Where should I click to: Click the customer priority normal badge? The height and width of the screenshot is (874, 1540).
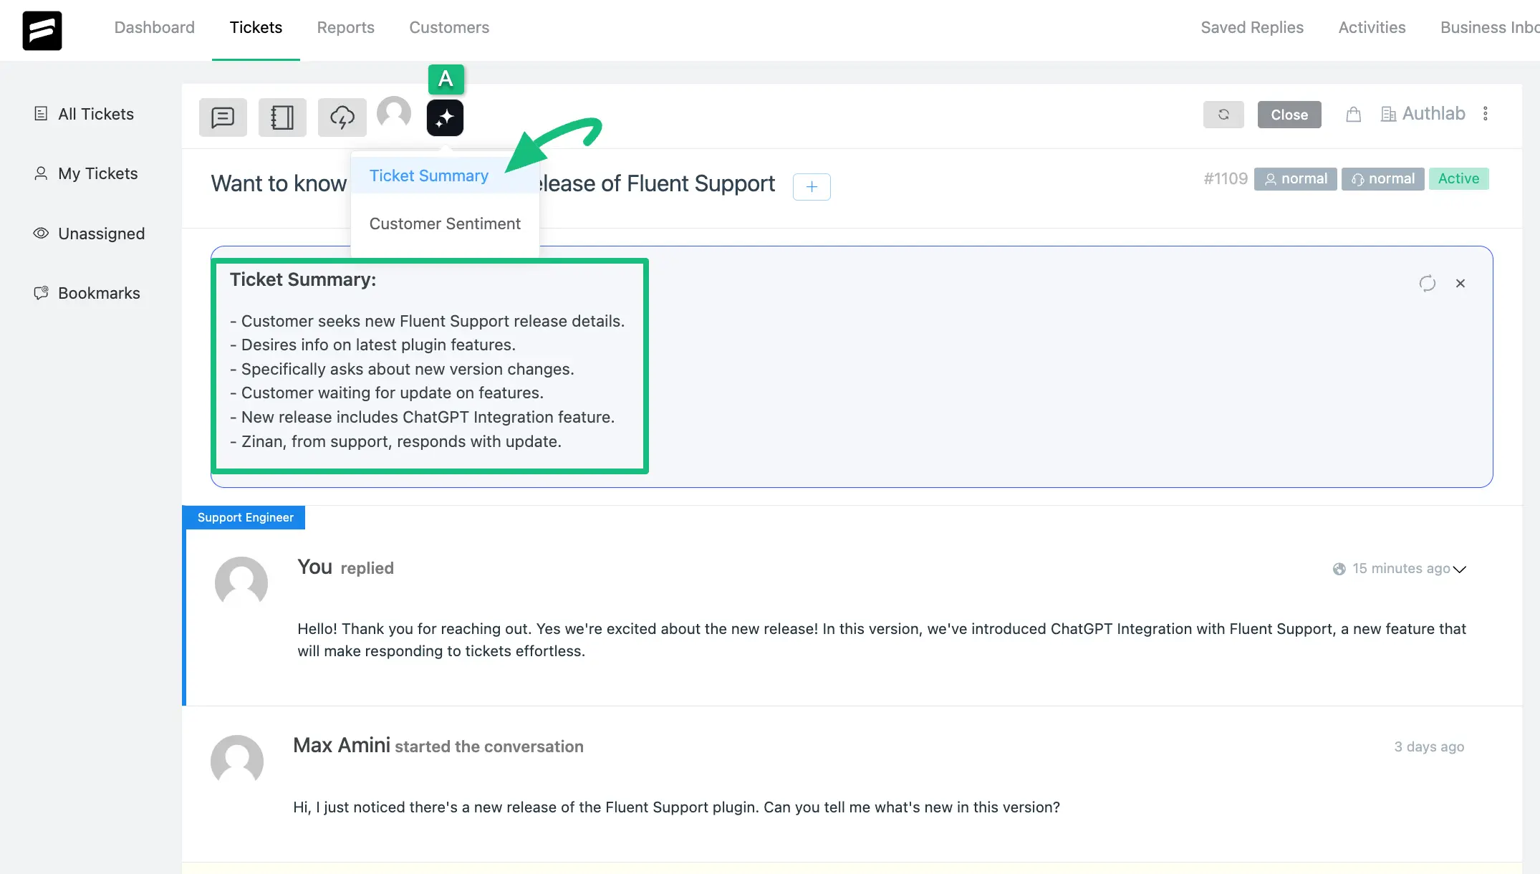[x=1295, y=178]
